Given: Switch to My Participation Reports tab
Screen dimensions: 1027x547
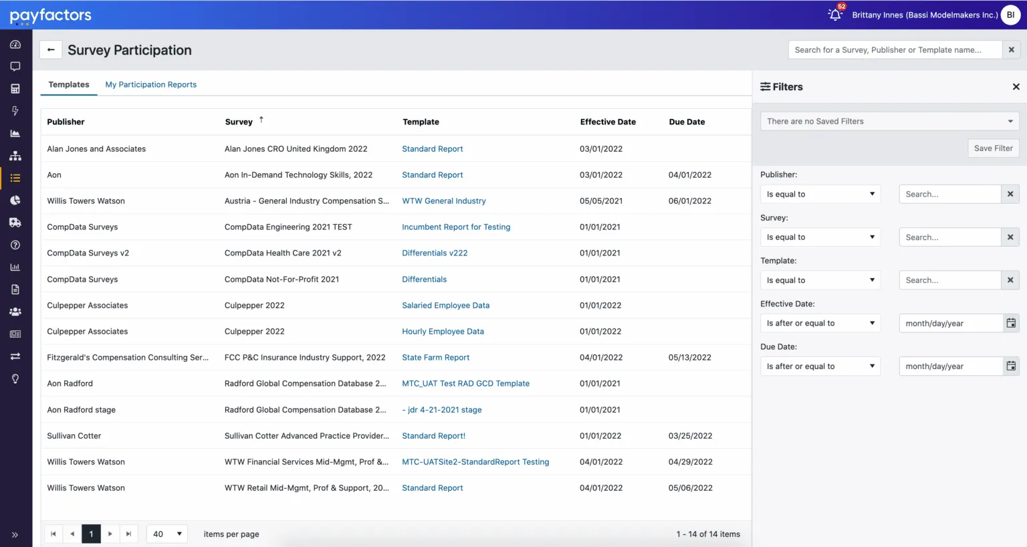Looking at the screenshot, I should coord(151,85).
